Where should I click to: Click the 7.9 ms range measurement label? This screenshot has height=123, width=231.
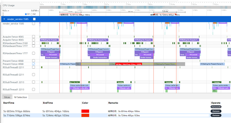pos(165,11)
